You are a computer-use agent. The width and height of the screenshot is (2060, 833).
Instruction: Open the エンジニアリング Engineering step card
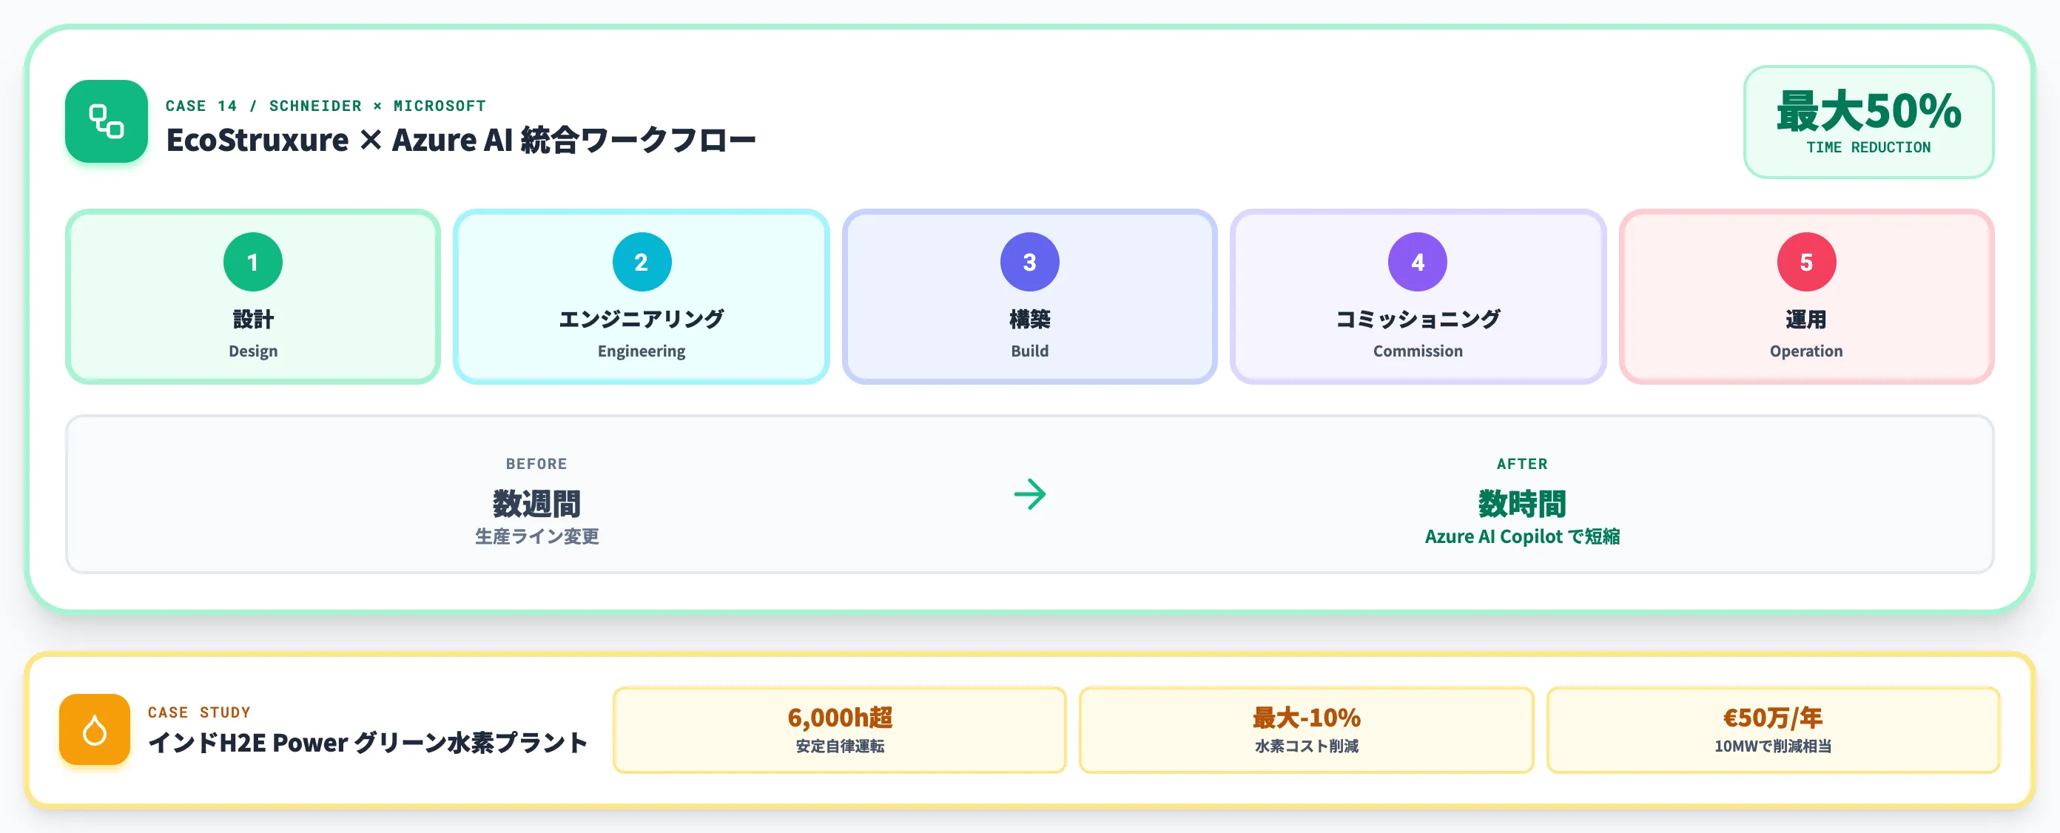(x=642, y=297)
